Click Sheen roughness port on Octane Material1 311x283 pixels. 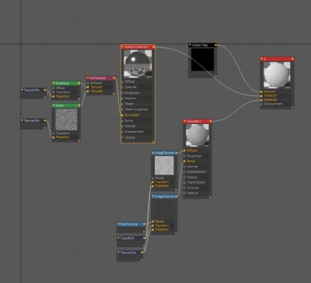(x=122, y=109)
